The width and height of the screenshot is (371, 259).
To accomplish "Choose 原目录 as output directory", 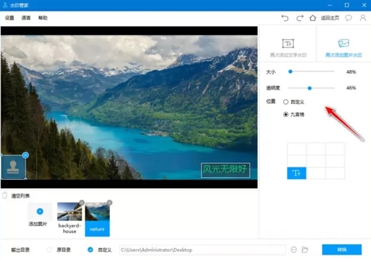I will pos(49,250).
